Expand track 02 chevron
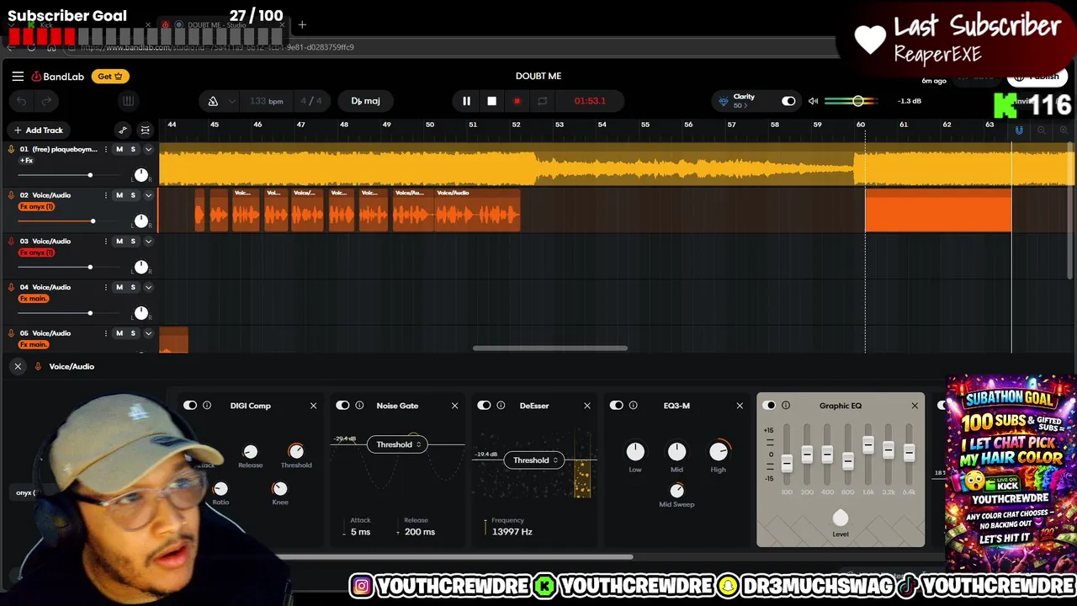Screen dimensions: 1077x606 [148, 195]
